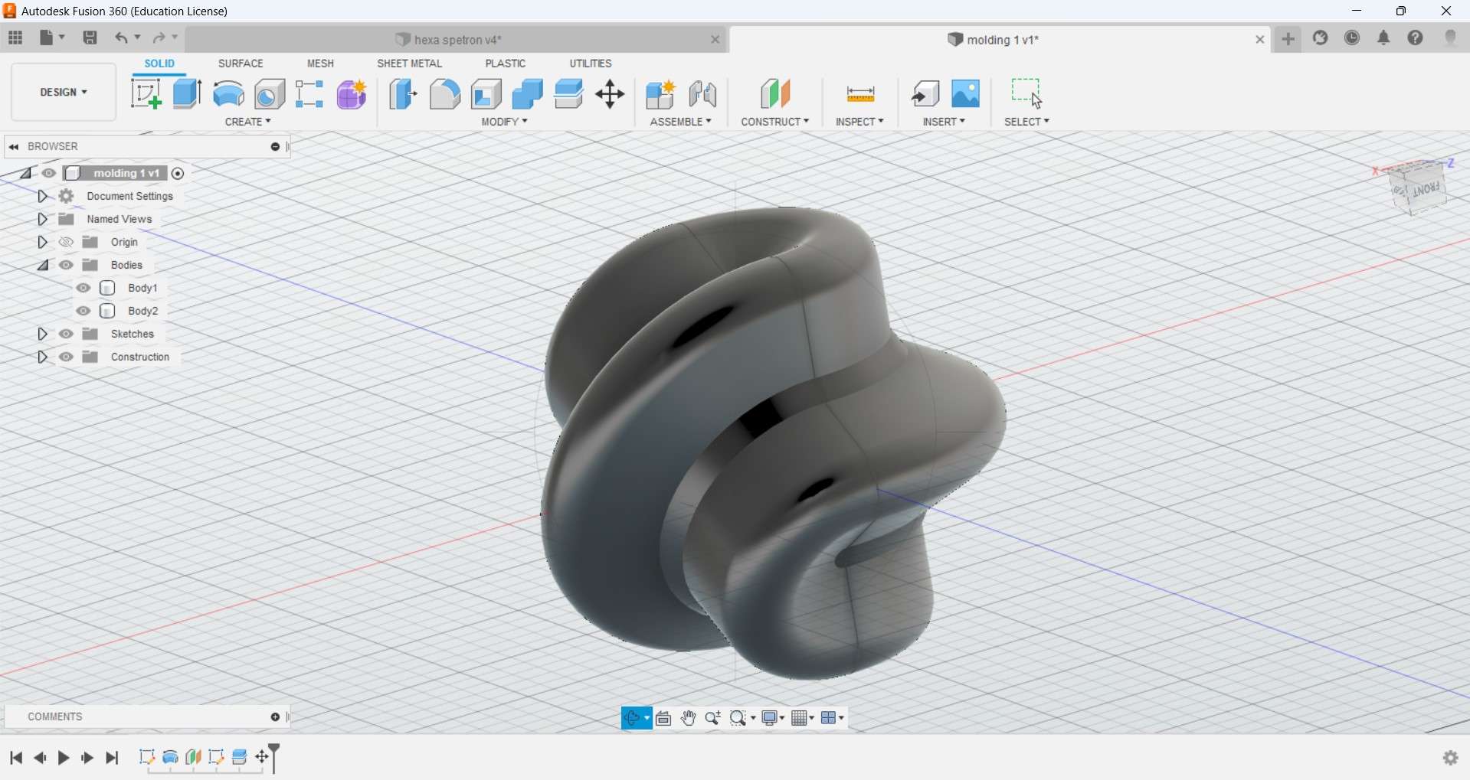Select the first sketch feature in timeline
The image size is (1470, 780).
pos(147,757)
